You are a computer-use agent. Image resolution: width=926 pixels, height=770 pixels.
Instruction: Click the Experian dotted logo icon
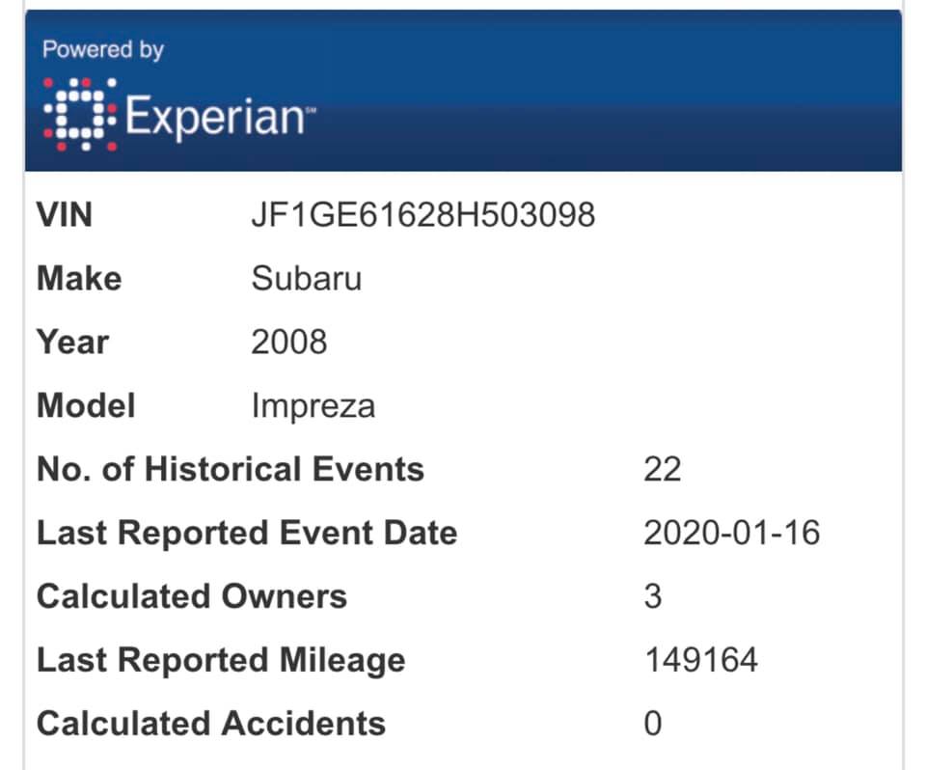80,114
